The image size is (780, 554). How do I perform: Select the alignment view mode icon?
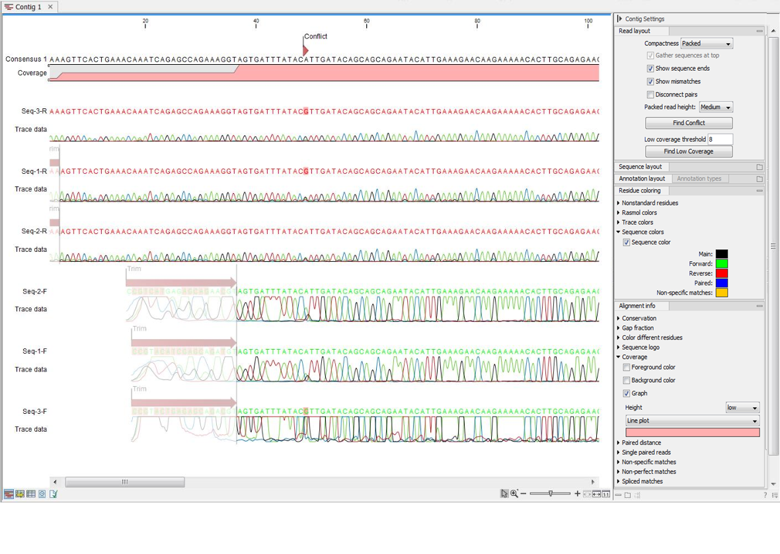(x=9, y=494)
